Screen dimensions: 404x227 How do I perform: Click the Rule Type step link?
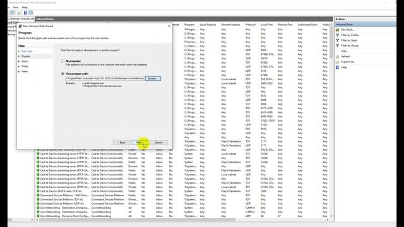tap(27, 51)
